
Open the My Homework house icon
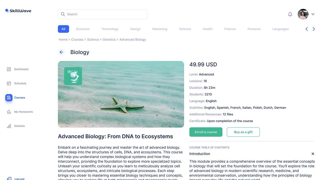[9, 112]
